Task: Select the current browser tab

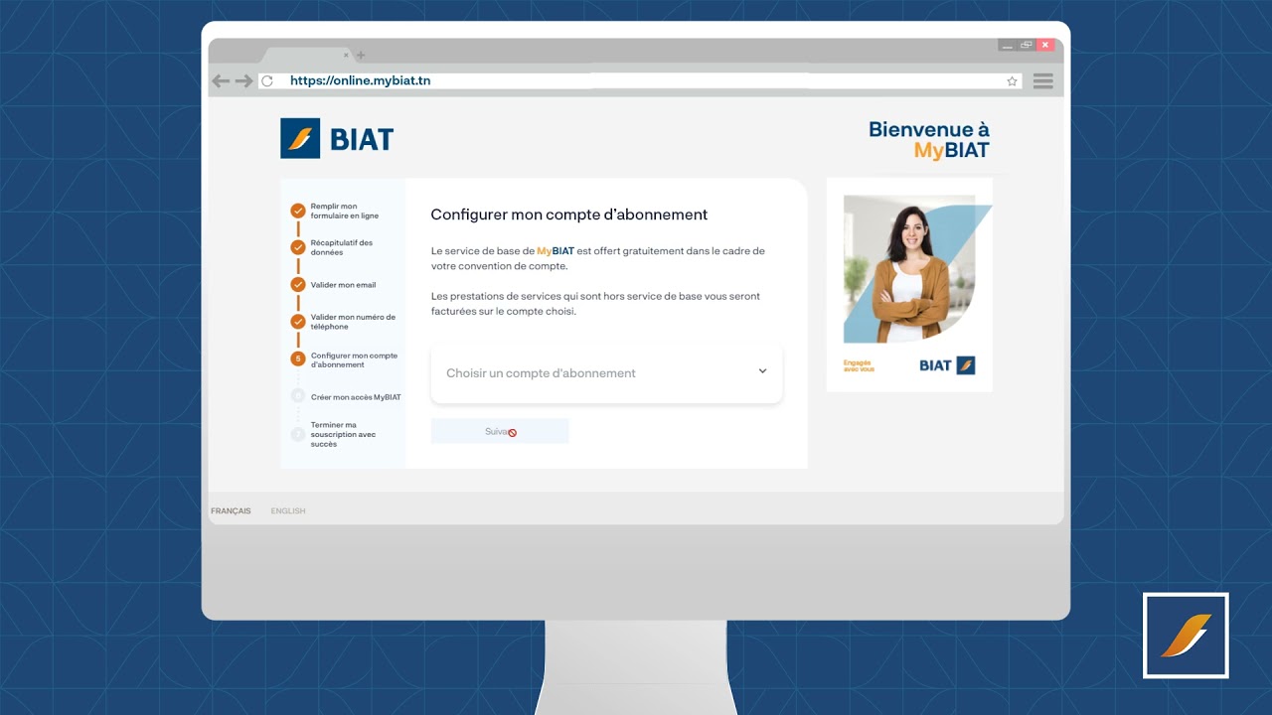Action: [x=303, y=55]
